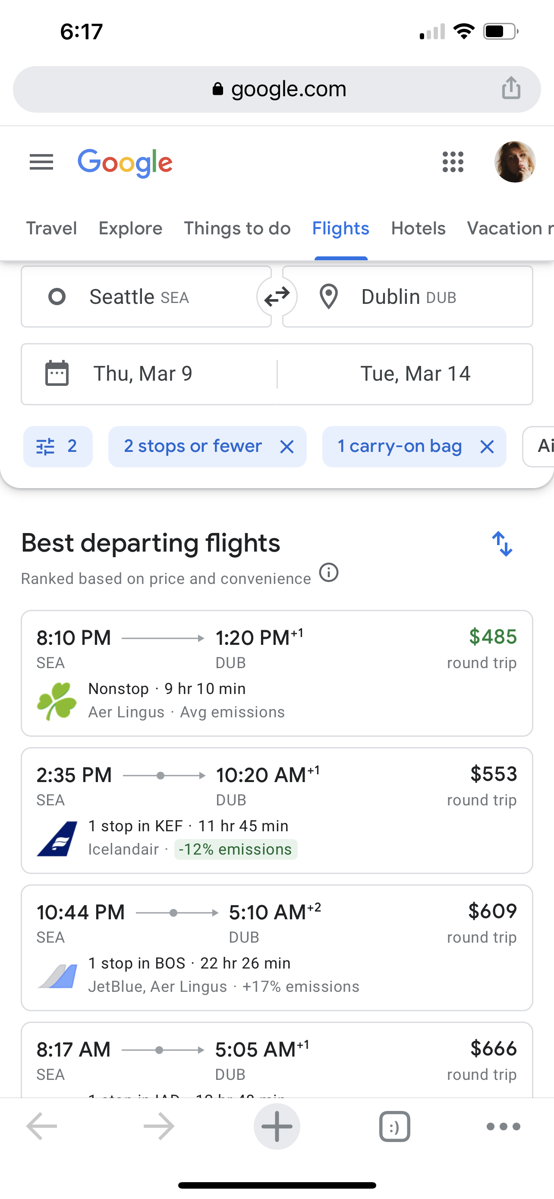Open the Google apps grid
The image size is (554, 1199).
pyautogui.click(x=453, y=162)
